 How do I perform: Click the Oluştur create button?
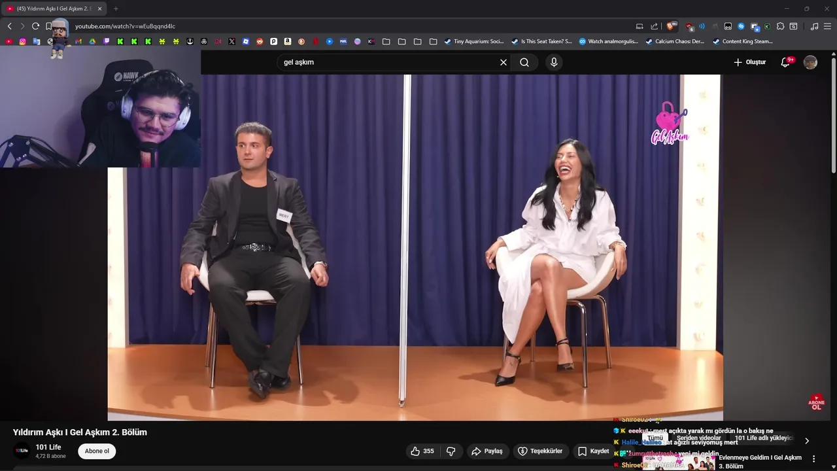(749, 62)
